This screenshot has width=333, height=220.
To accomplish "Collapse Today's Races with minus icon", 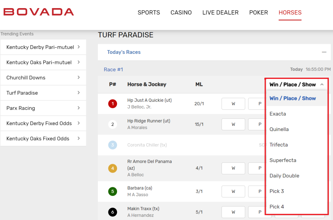I will click(x=324, y=52).
